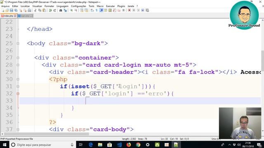Screen dimensions: 264x148
Task: Click the Zoom In toolbar icon
Action: point(71,10)
